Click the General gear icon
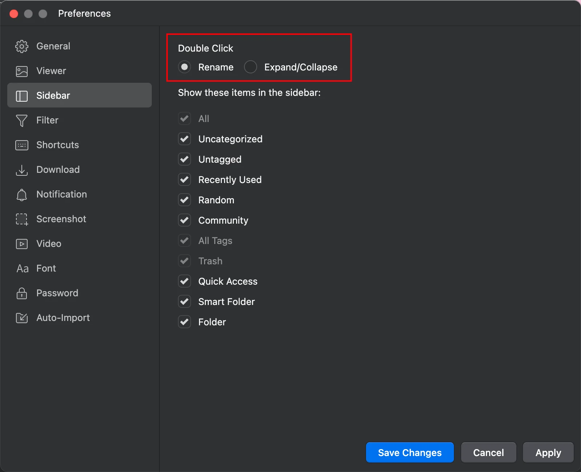This screenshot has width=581, height=472. (x=22, y=46)
